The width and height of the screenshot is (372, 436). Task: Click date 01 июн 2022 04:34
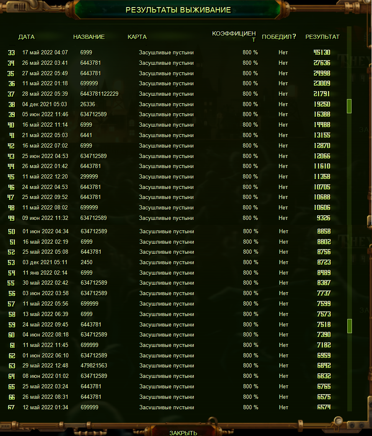tap(45, 231)
